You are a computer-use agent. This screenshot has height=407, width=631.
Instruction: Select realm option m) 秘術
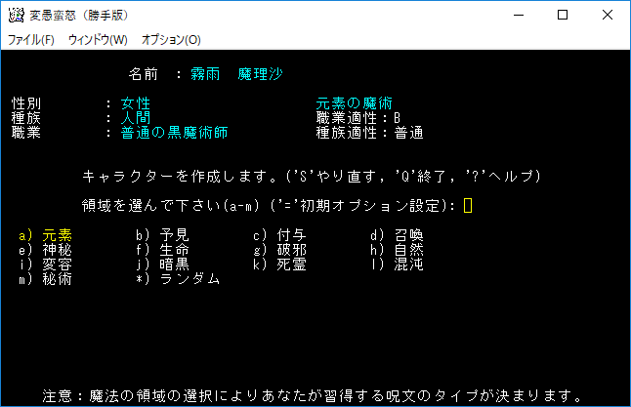click(x=44, y=279)
